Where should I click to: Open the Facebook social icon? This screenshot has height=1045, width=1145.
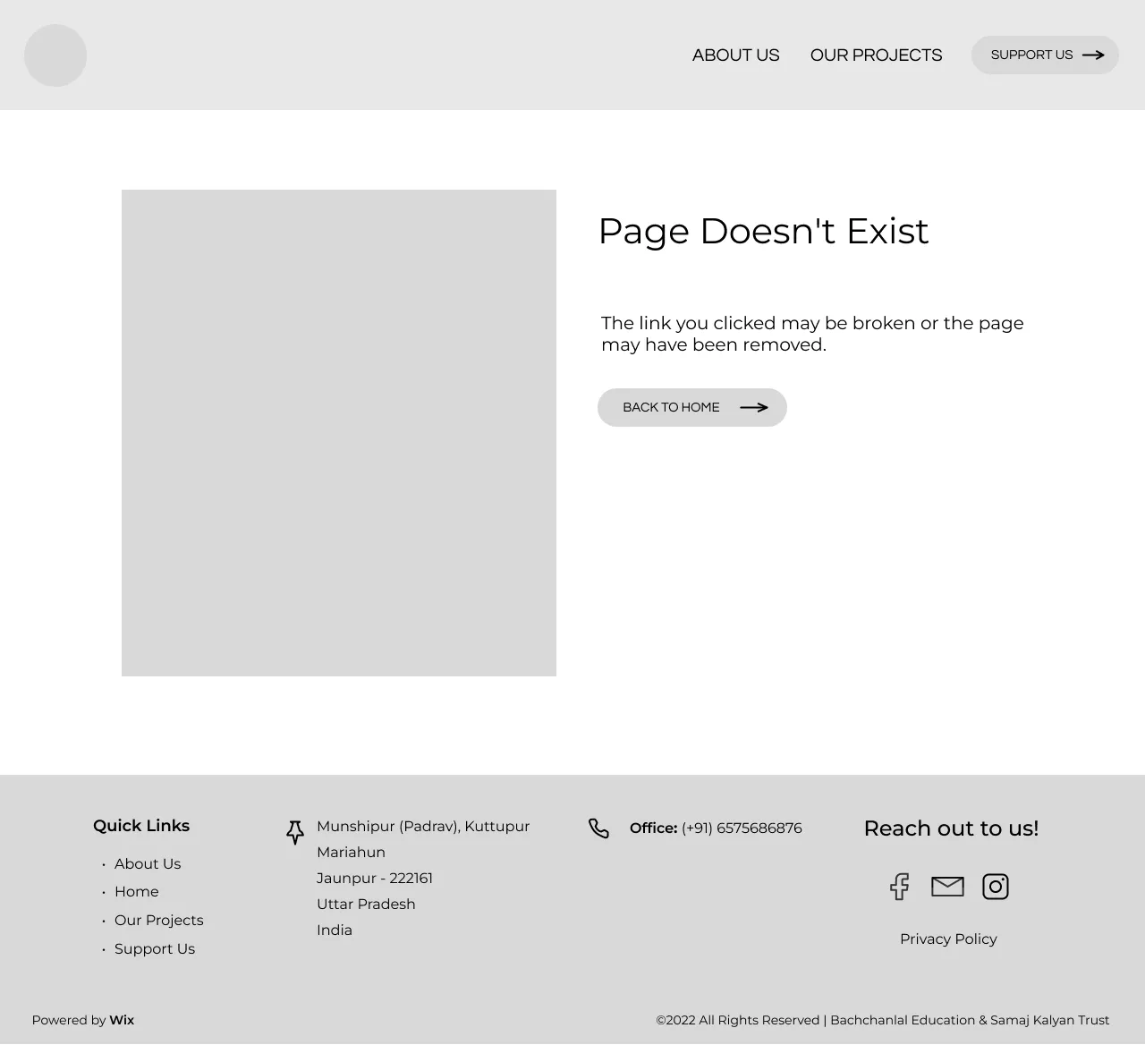(x=899, y=886)
